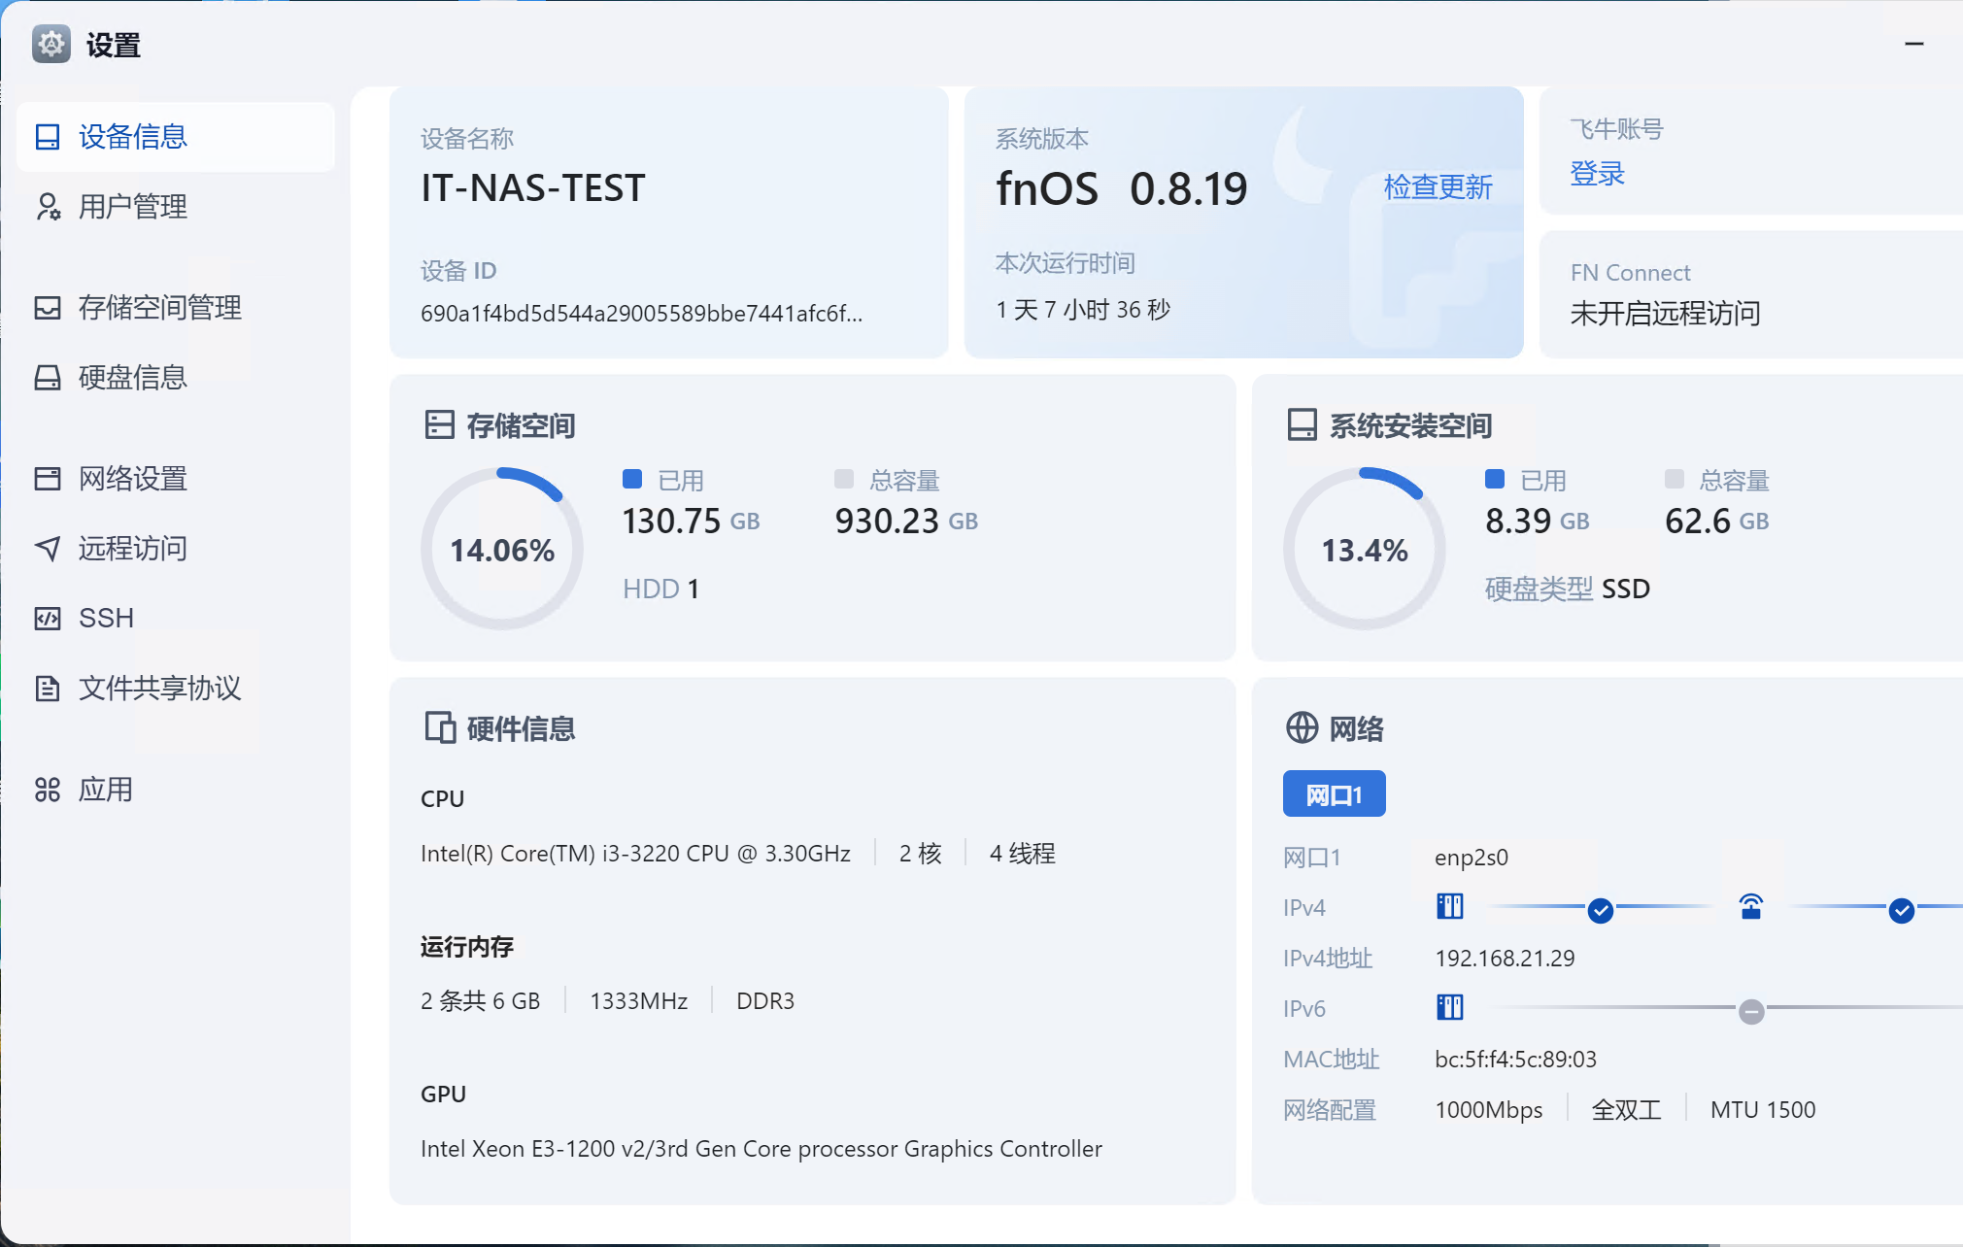Image resolution: width=1963 pixels, height=1247 pixels.
Task: Click the 1333MHz memory frequency
Action: 638,1001
